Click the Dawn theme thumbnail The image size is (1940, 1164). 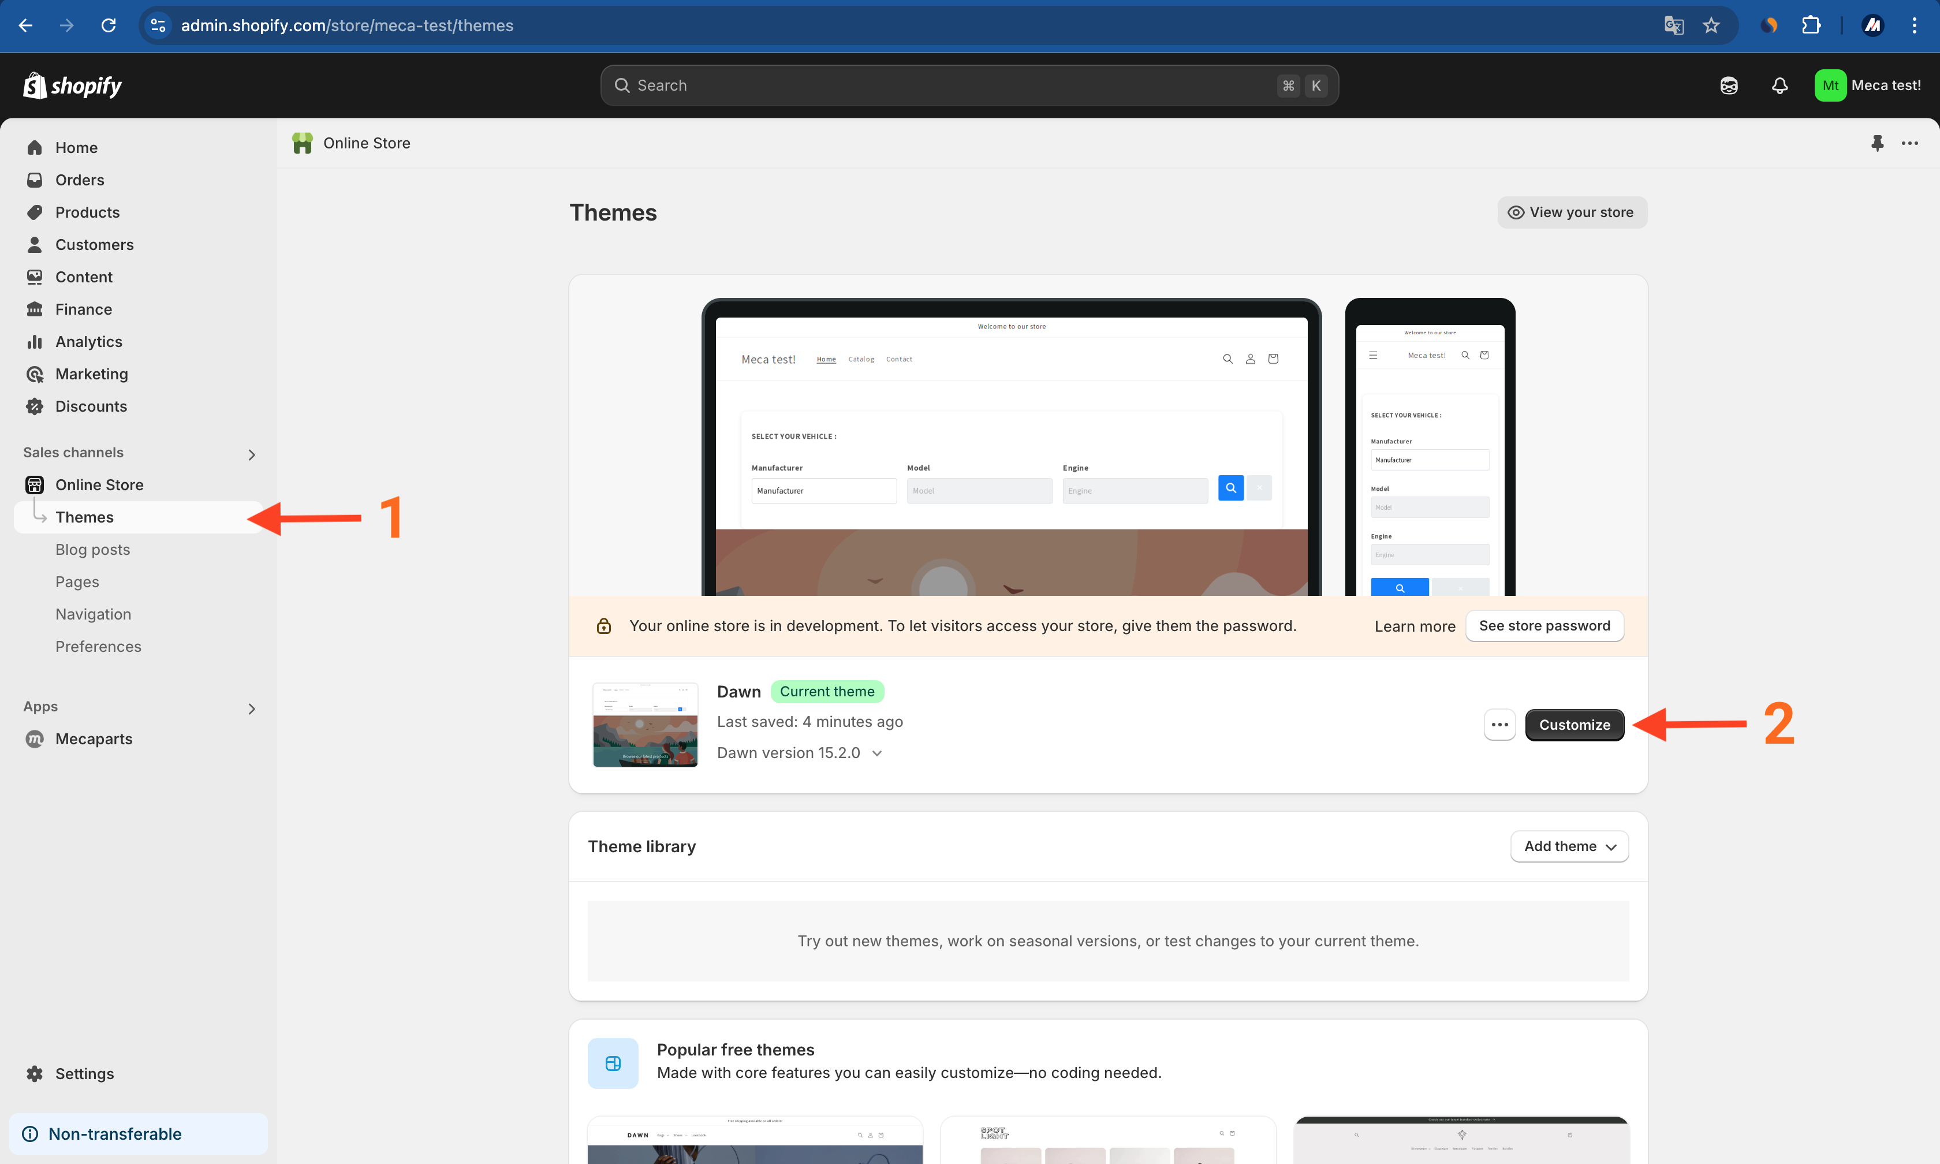(x=644, y=725)
